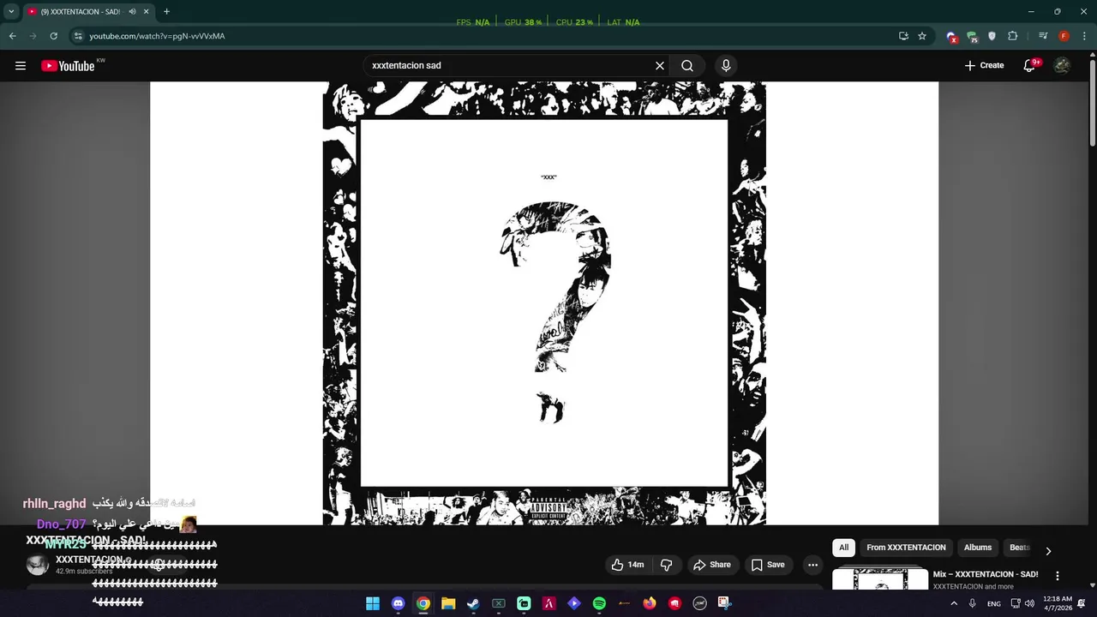1097x617 pixels.
Task: Open volume control in system tray
Action: (1029, 603)
